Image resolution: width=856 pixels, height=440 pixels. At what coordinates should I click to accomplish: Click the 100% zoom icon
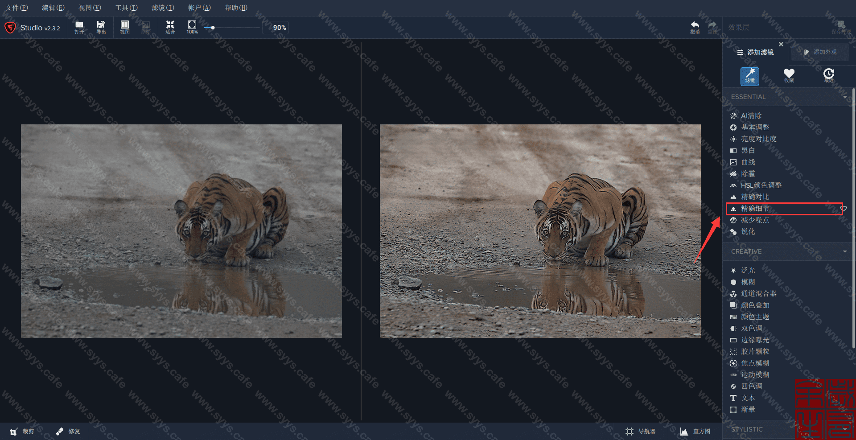pyautogui.click(x=192, y=27)
